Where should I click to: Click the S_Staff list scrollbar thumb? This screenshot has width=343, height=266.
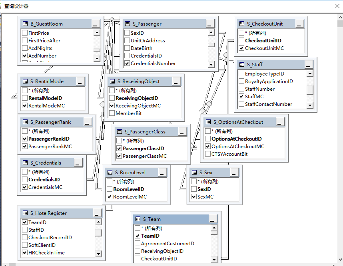tap(310, 90)
